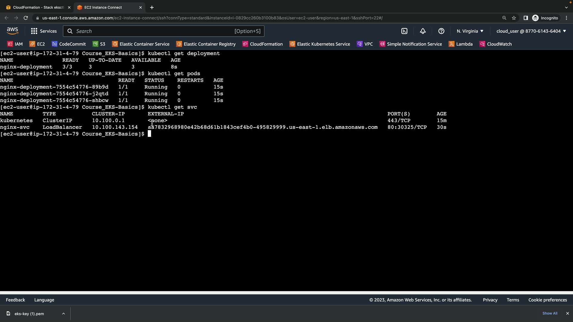
Task: Open the notifications bell
Action: (x=423, y=31)
